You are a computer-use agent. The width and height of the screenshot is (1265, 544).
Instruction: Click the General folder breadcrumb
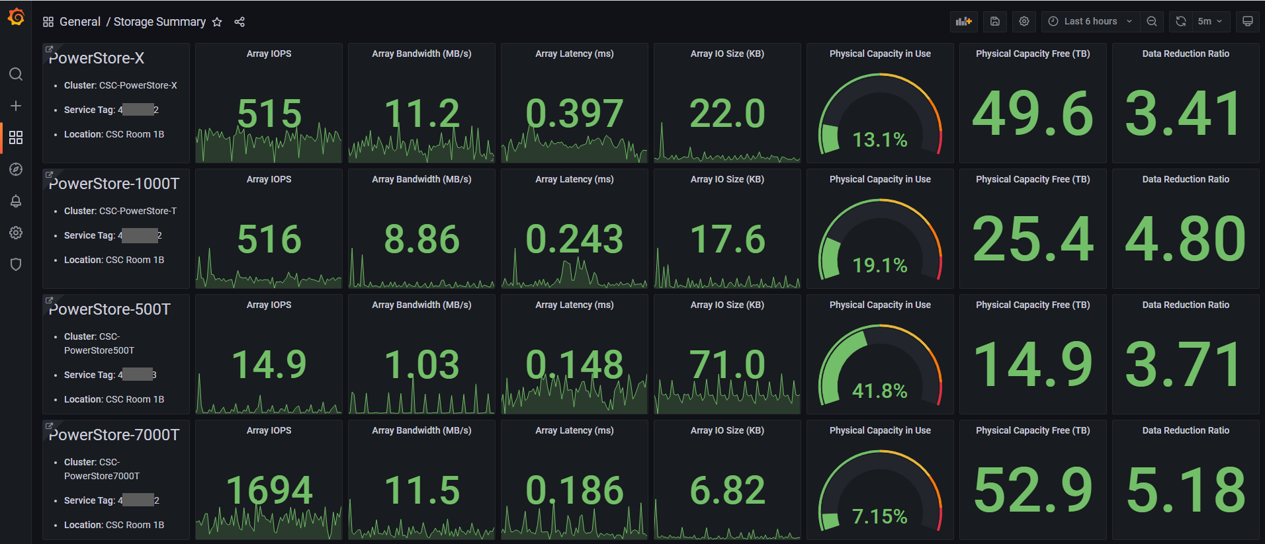click(x=80, y=22)
